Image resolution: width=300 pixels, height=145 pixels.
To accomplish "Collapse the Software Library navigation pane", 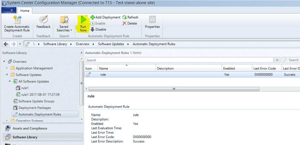I will pyautogui.click(x=82, y=53).
